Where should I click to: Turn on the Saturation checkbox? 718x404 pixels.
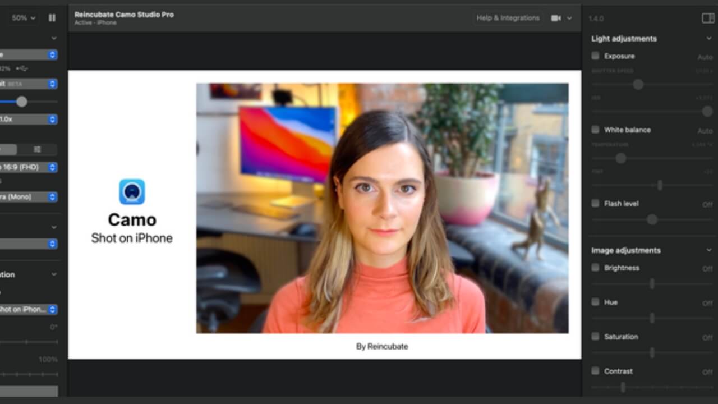(x=595, y=337)
